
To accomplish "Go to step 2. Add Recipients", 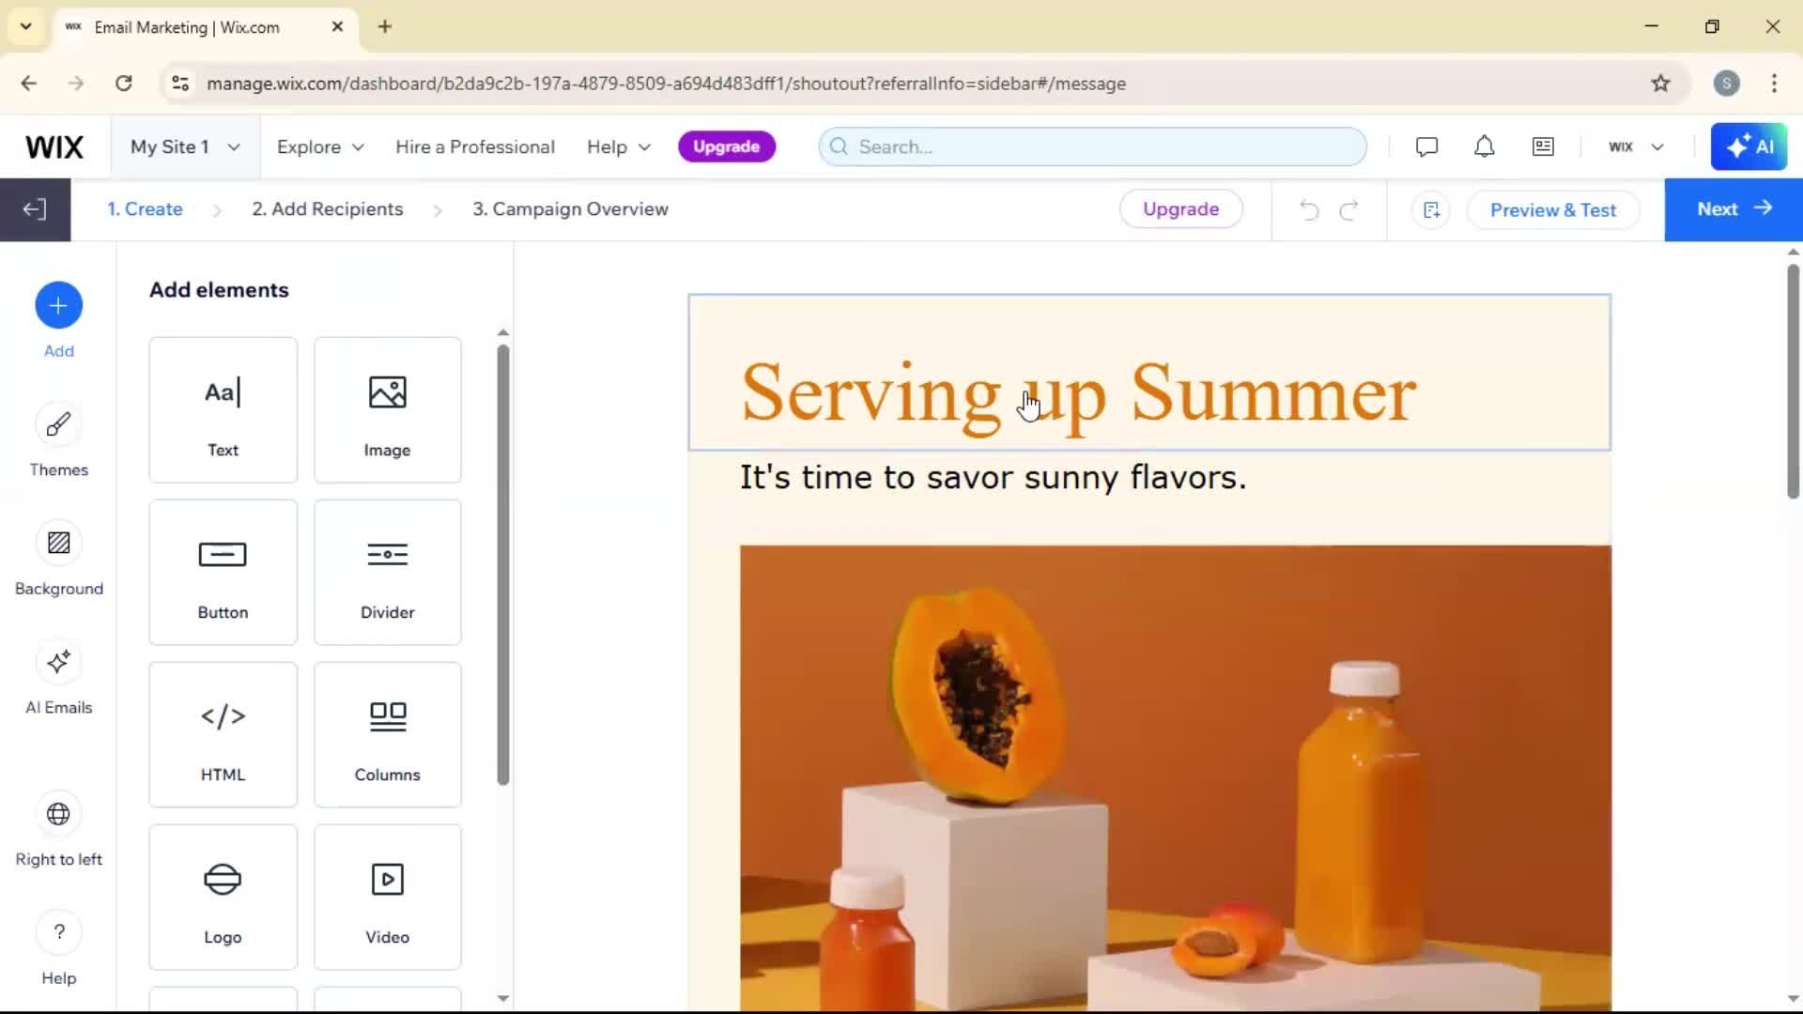I will [x=327, y=209].
